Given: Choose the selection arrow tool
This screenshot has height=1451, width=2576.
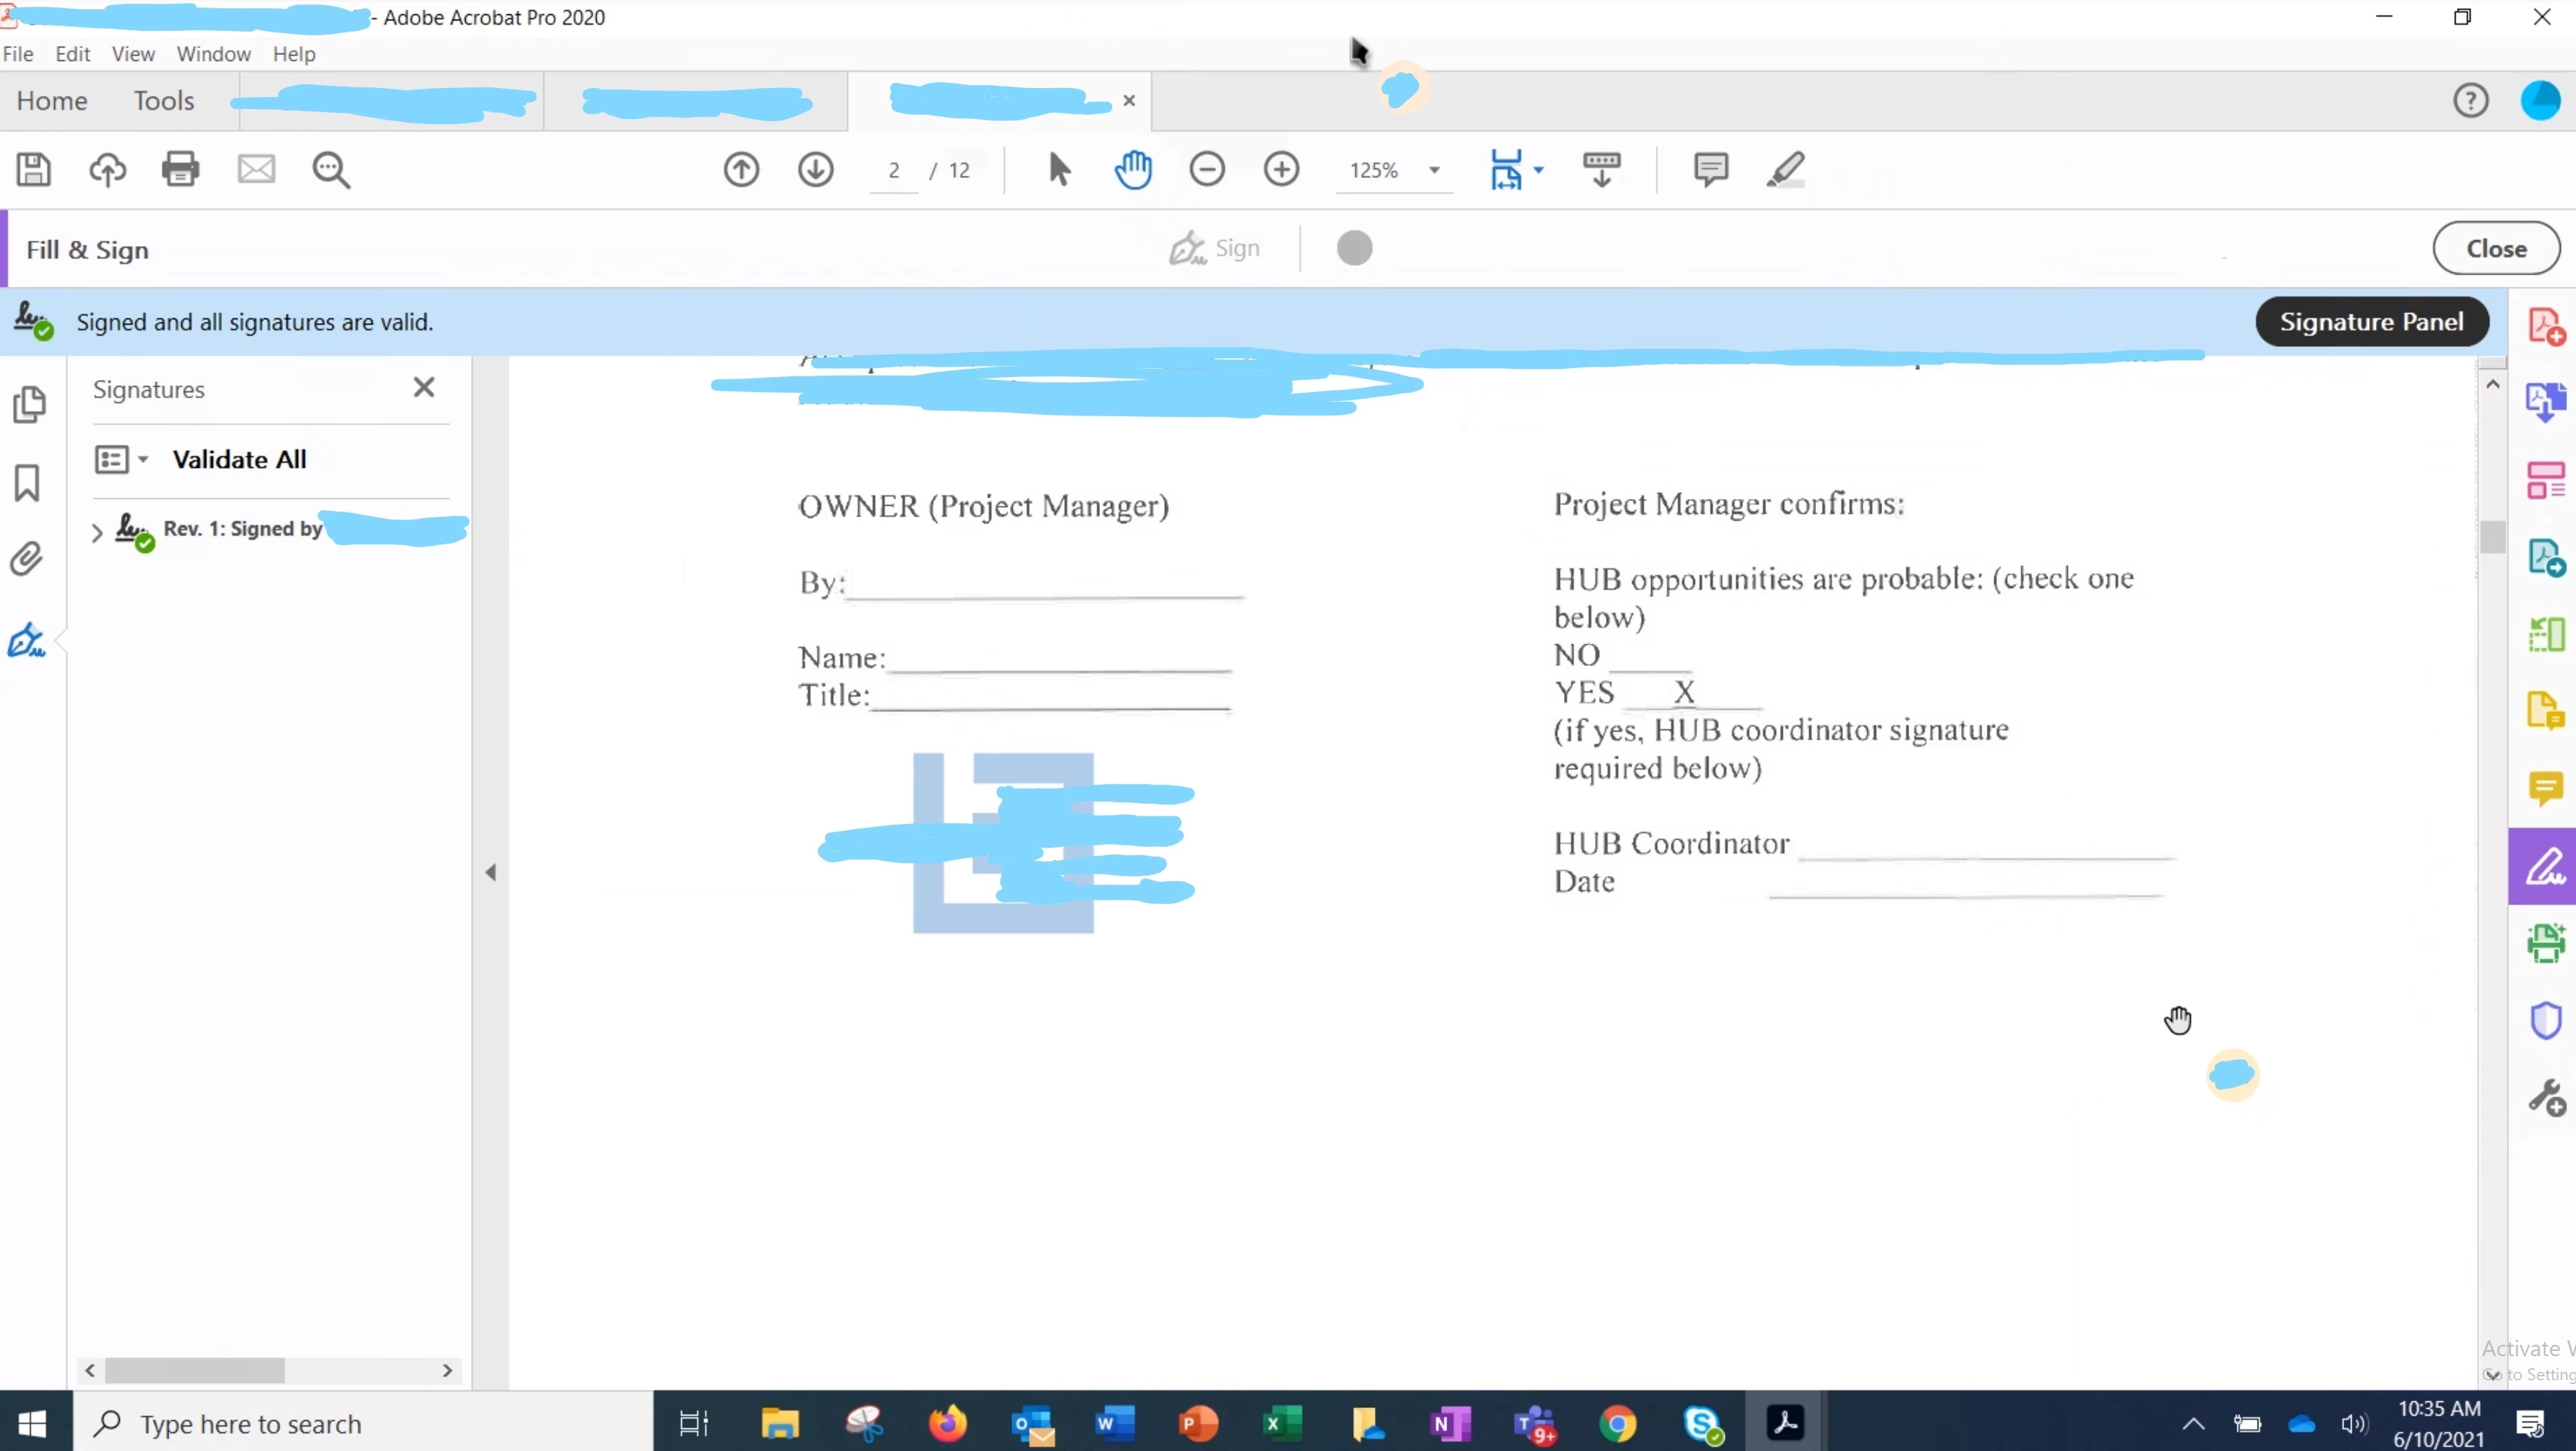Looking at the screenshot, I should [x=1059, y=169].
